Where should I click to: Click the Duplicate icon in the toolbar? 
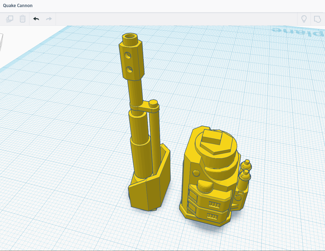(x=10, y=19)
